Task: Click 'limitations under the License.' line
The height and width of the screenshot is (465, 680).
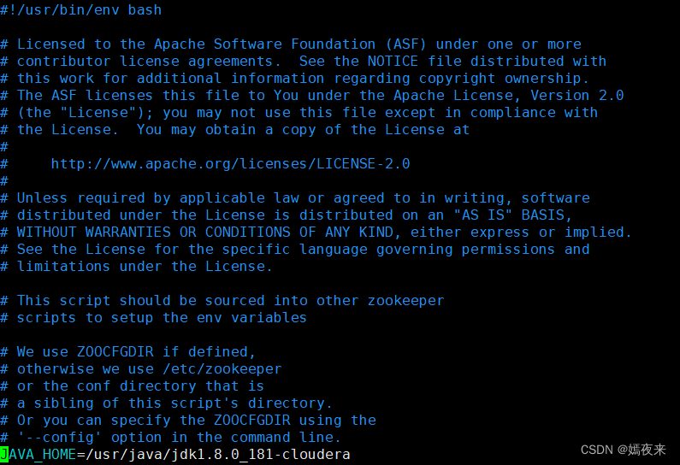Action: click(145, 266)
